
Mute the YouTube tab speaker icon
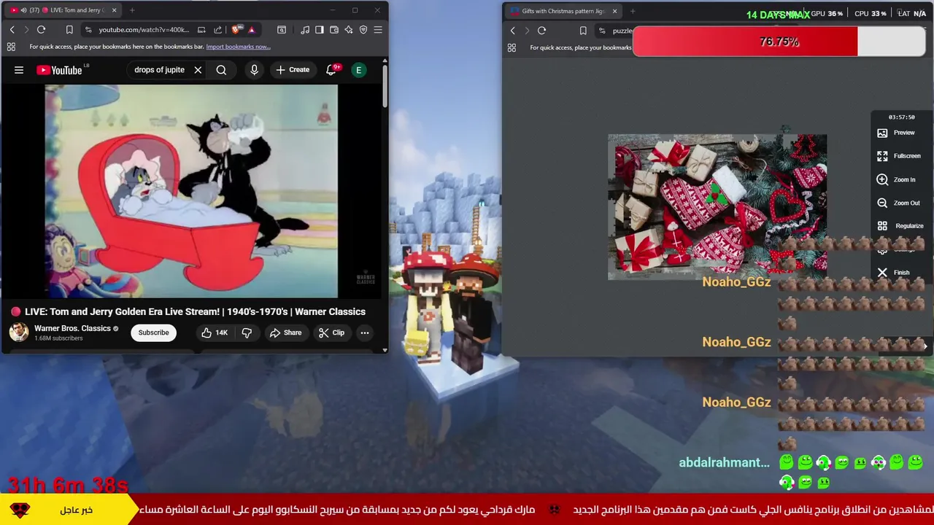[23, 10]
